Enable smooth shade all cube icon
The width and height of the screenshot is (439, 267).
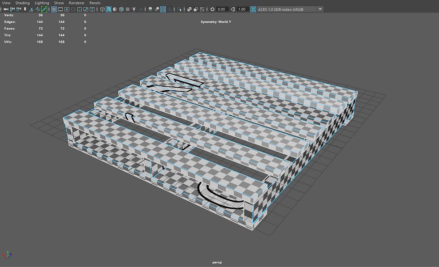pos(108,9)
